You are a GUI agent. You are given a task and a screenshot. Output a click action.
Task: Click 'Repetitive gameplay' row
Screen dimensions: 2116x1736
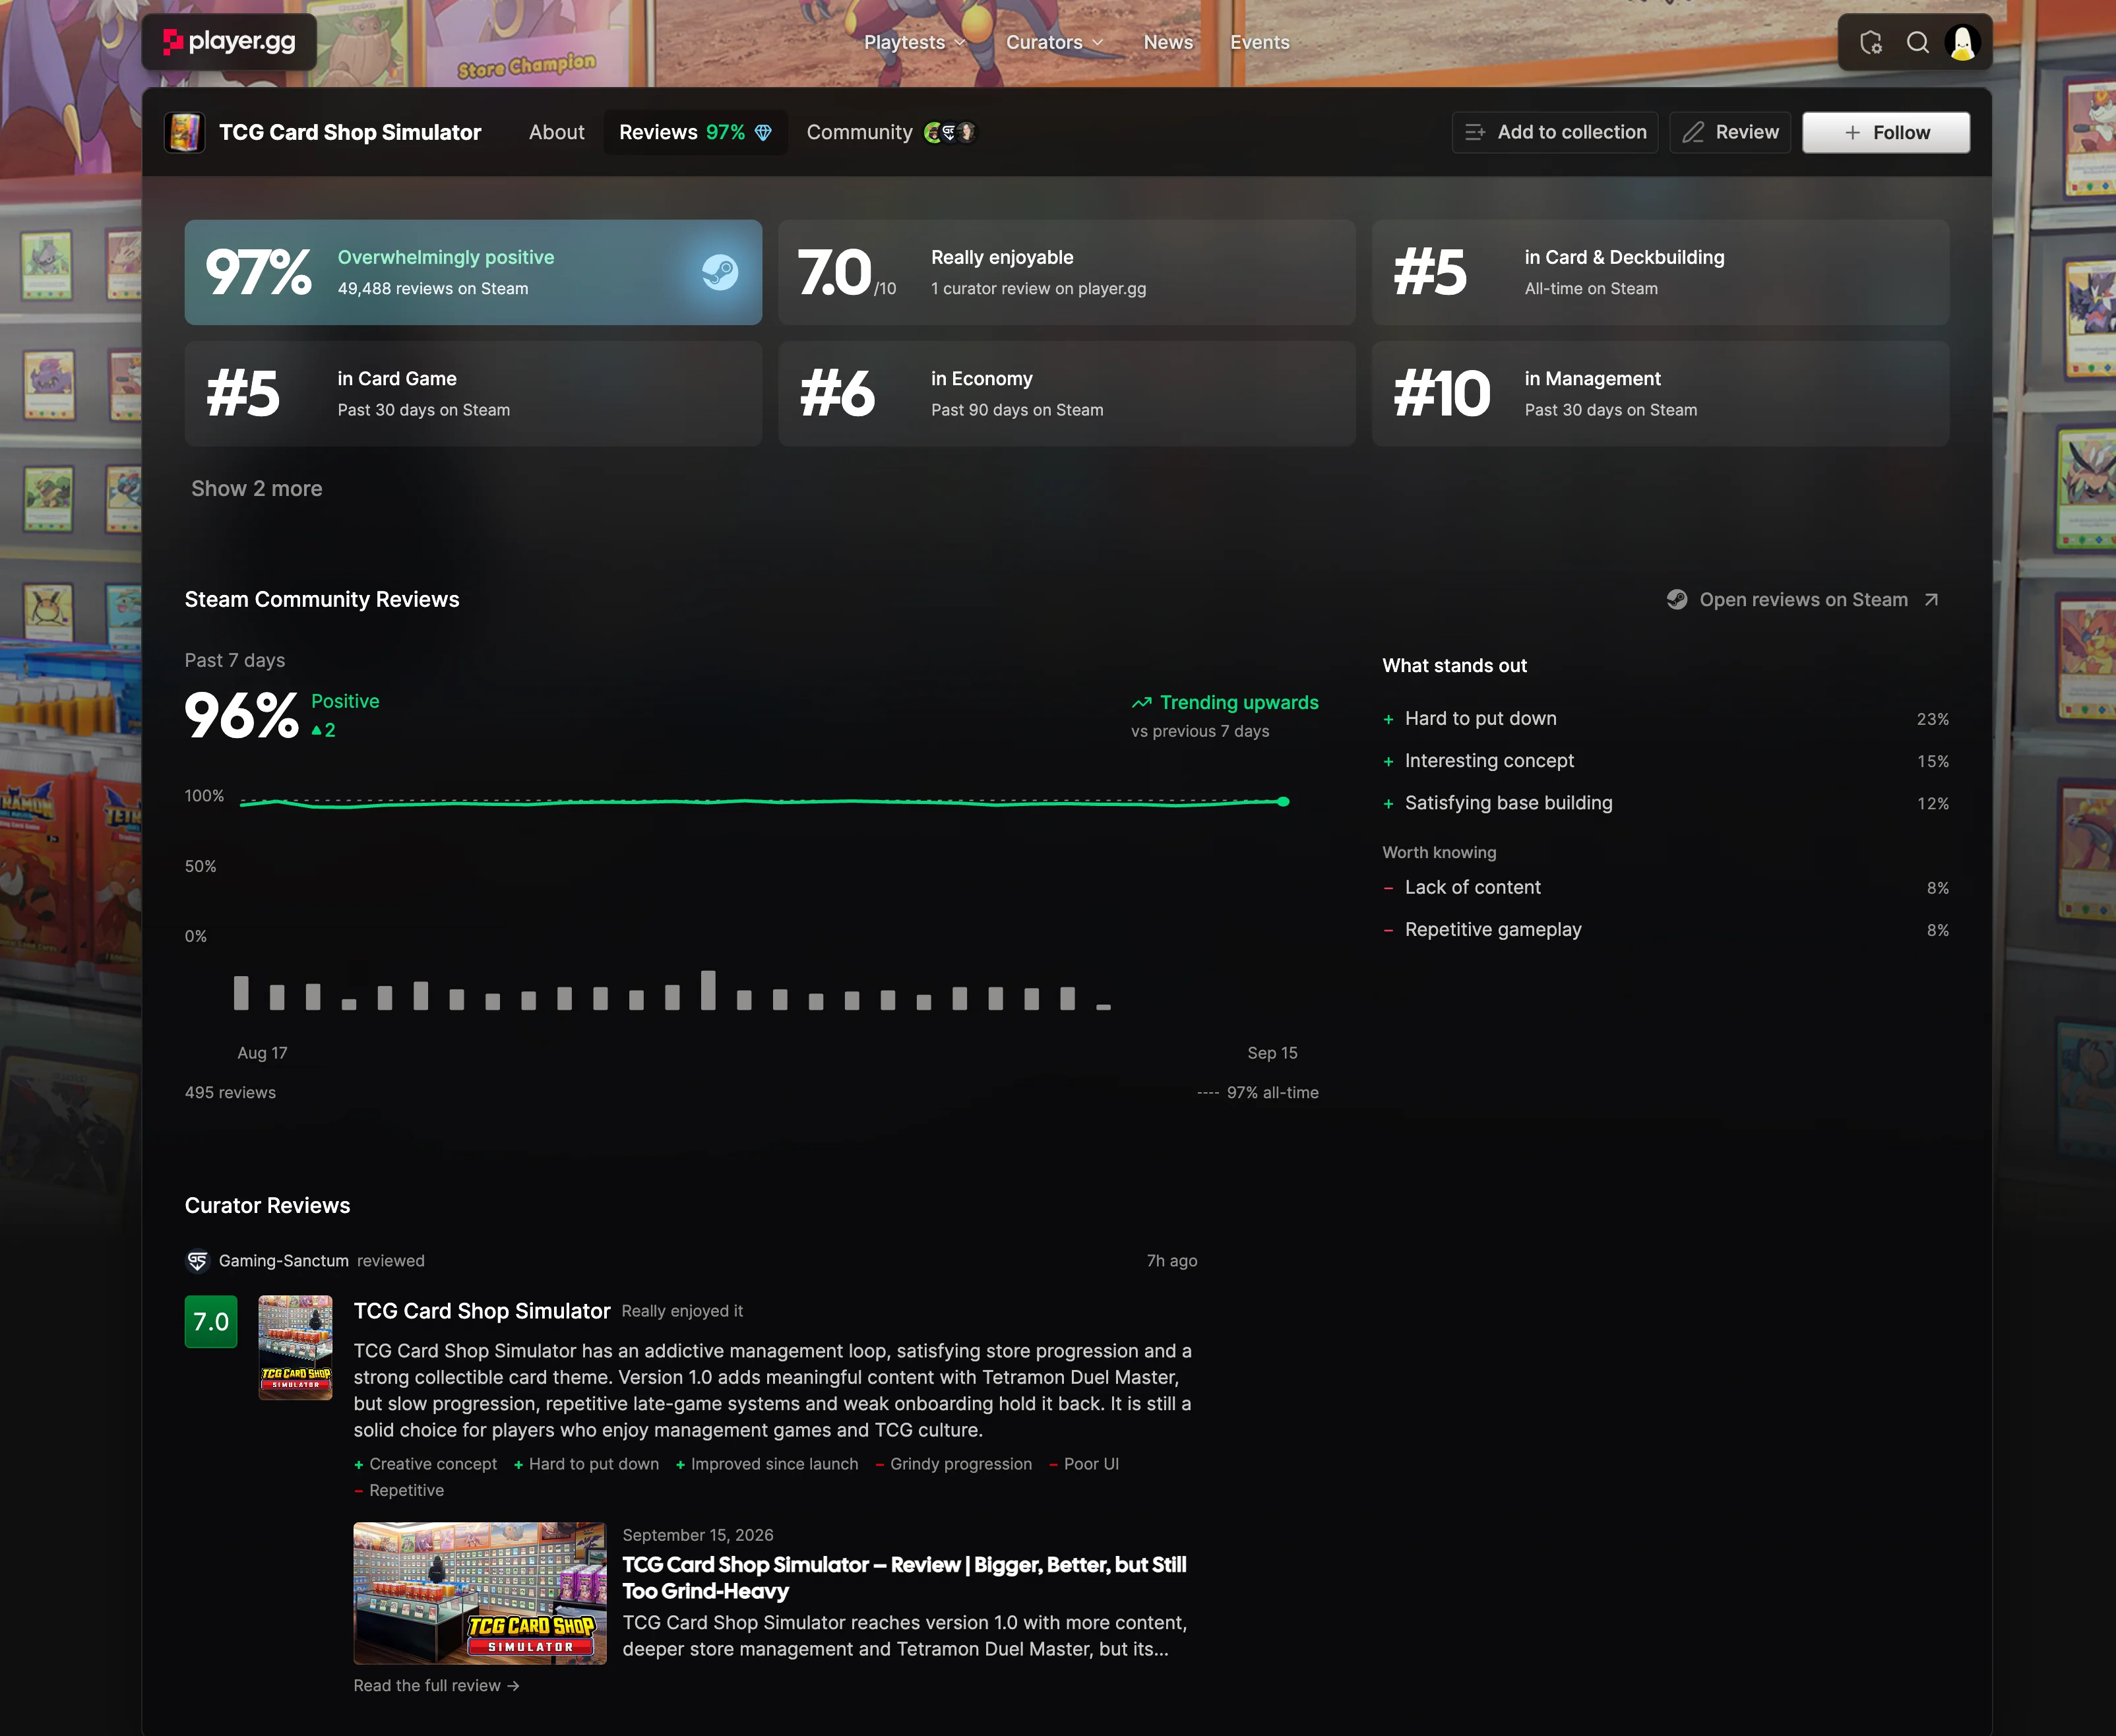tap(1665, 929)
